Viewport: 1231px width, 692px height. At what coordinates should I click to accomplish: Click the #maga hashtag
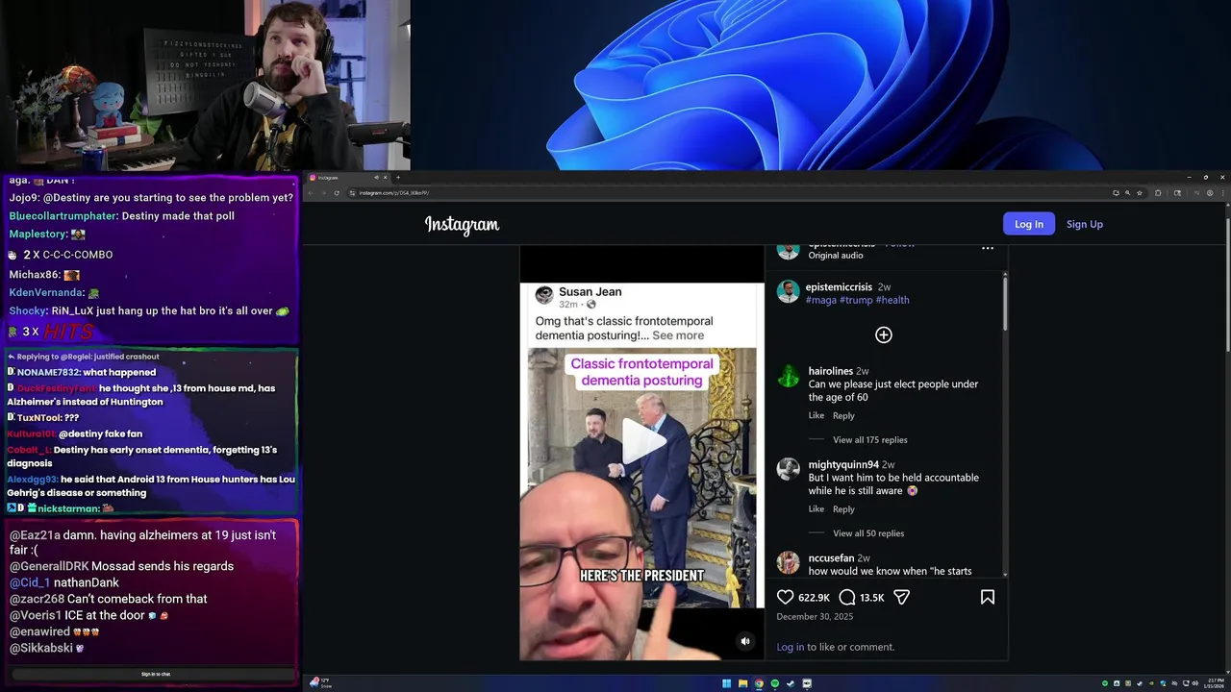point(821,300)
